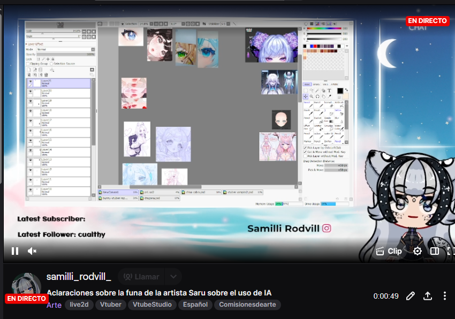This screenshot has height=319, width=455.
Task: Toggle visibility eye of Layer21
Action: (x=30, y=81)
